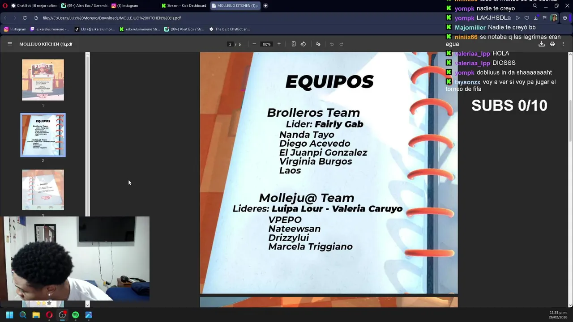Click chat username niniix66
This screenshot has height=322, width=573.
coord(466,37)
